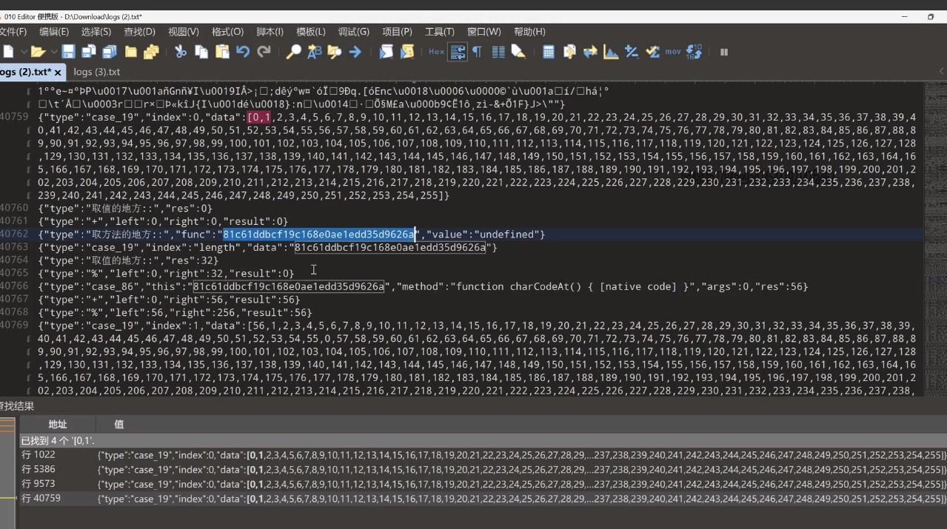Viewport: 947px width, 529px height.
Task: Click line number 40762 in the gutter
Action: [13, 235]
